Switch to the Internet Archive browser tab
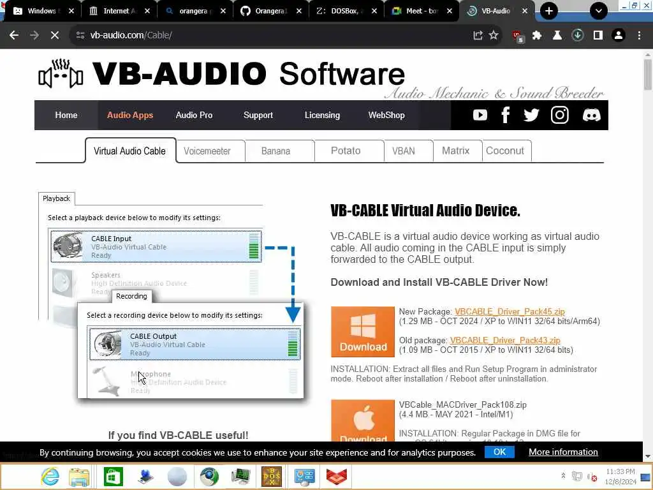 [120, 11]
